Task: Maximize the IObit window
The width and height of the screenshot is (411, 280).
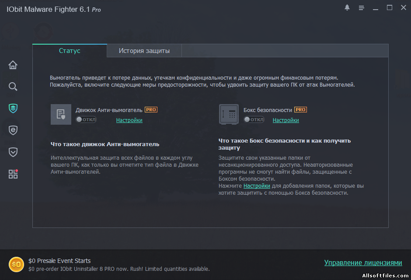Action: point(390,7)
